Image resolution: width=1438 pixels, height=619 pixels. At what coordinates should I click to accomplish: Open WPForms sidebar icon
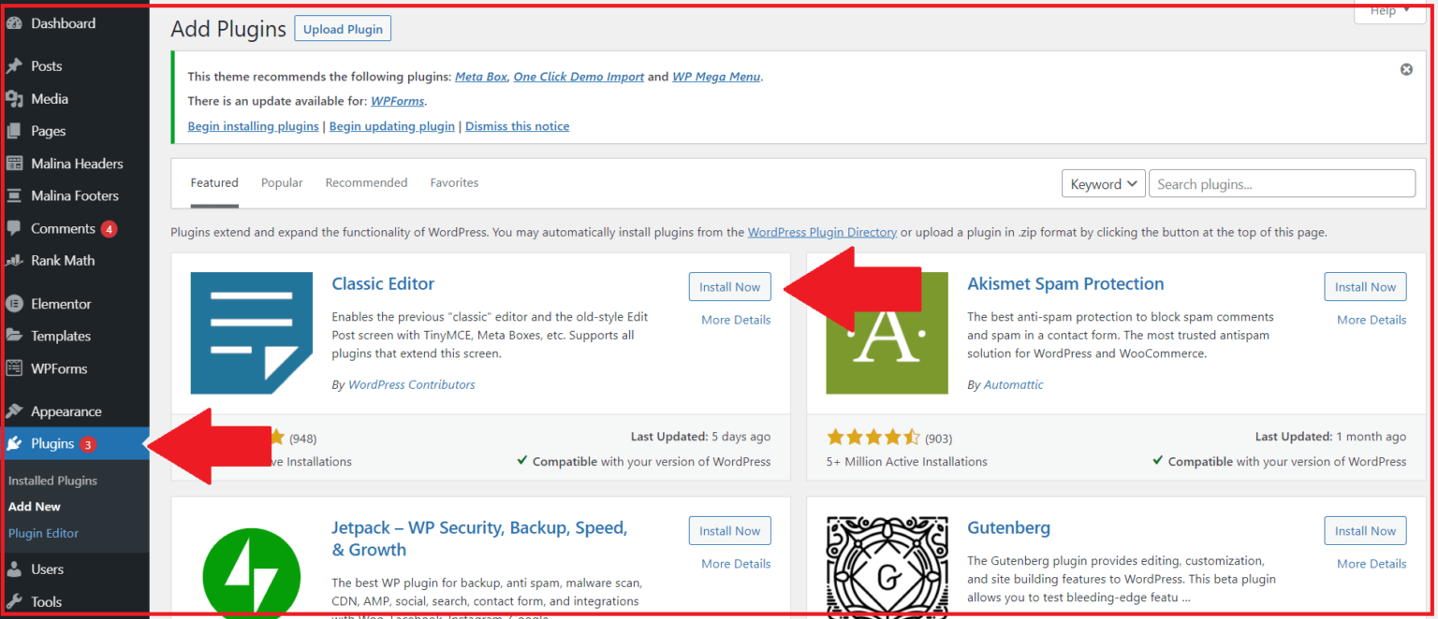point(14,368)
